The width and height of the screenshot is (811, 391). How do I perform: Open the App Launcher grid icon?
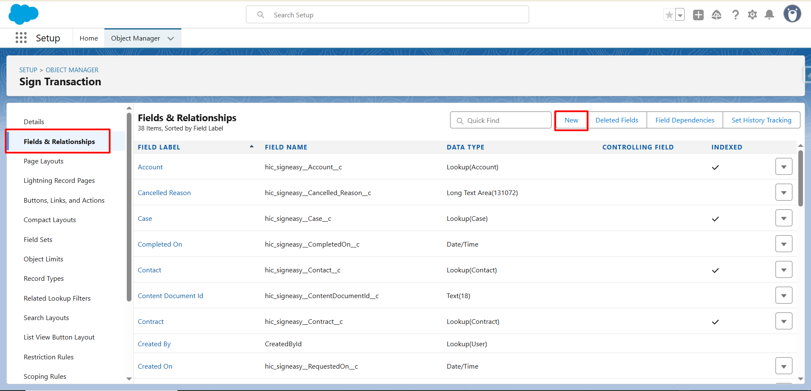(21, 38)
